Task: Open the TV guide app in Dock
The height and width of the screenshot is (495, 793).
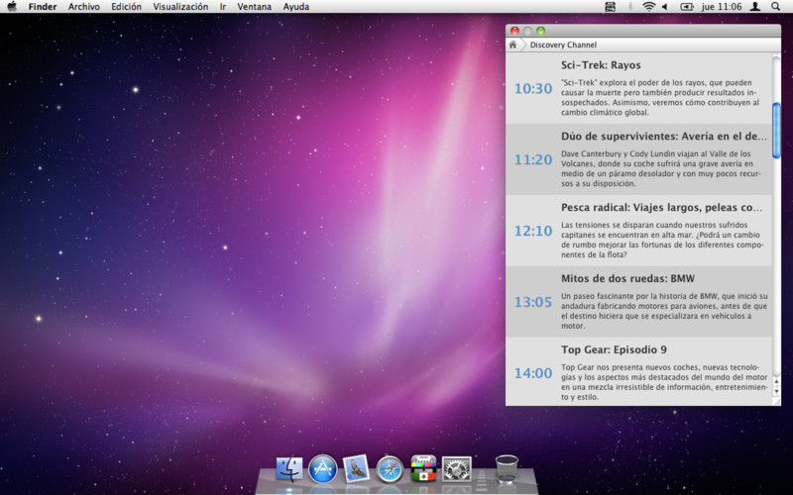Action: coord(424,468)
